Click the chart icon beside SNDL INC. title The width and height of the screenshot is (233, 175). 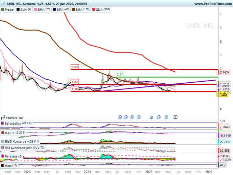tap(3, 3)
